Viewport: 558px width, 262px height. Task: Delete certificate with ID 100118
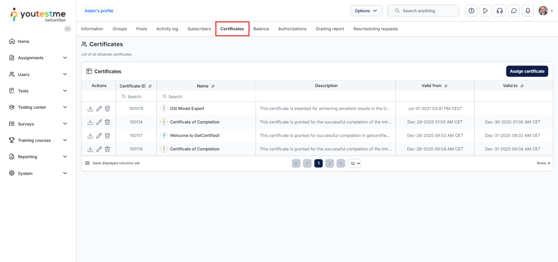pos(107,149)
